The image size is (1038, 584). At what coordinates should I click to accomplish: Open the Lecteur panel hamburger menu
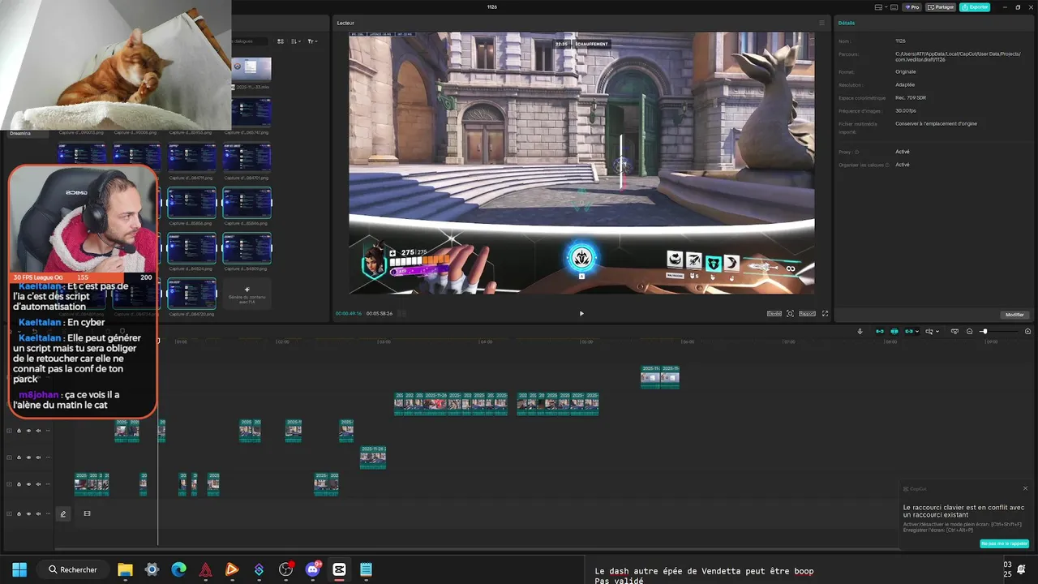(x=821, y=23)
